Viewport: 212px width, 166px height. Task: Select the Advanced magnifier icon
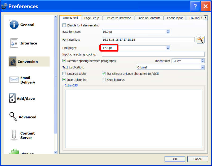[13, 117]
